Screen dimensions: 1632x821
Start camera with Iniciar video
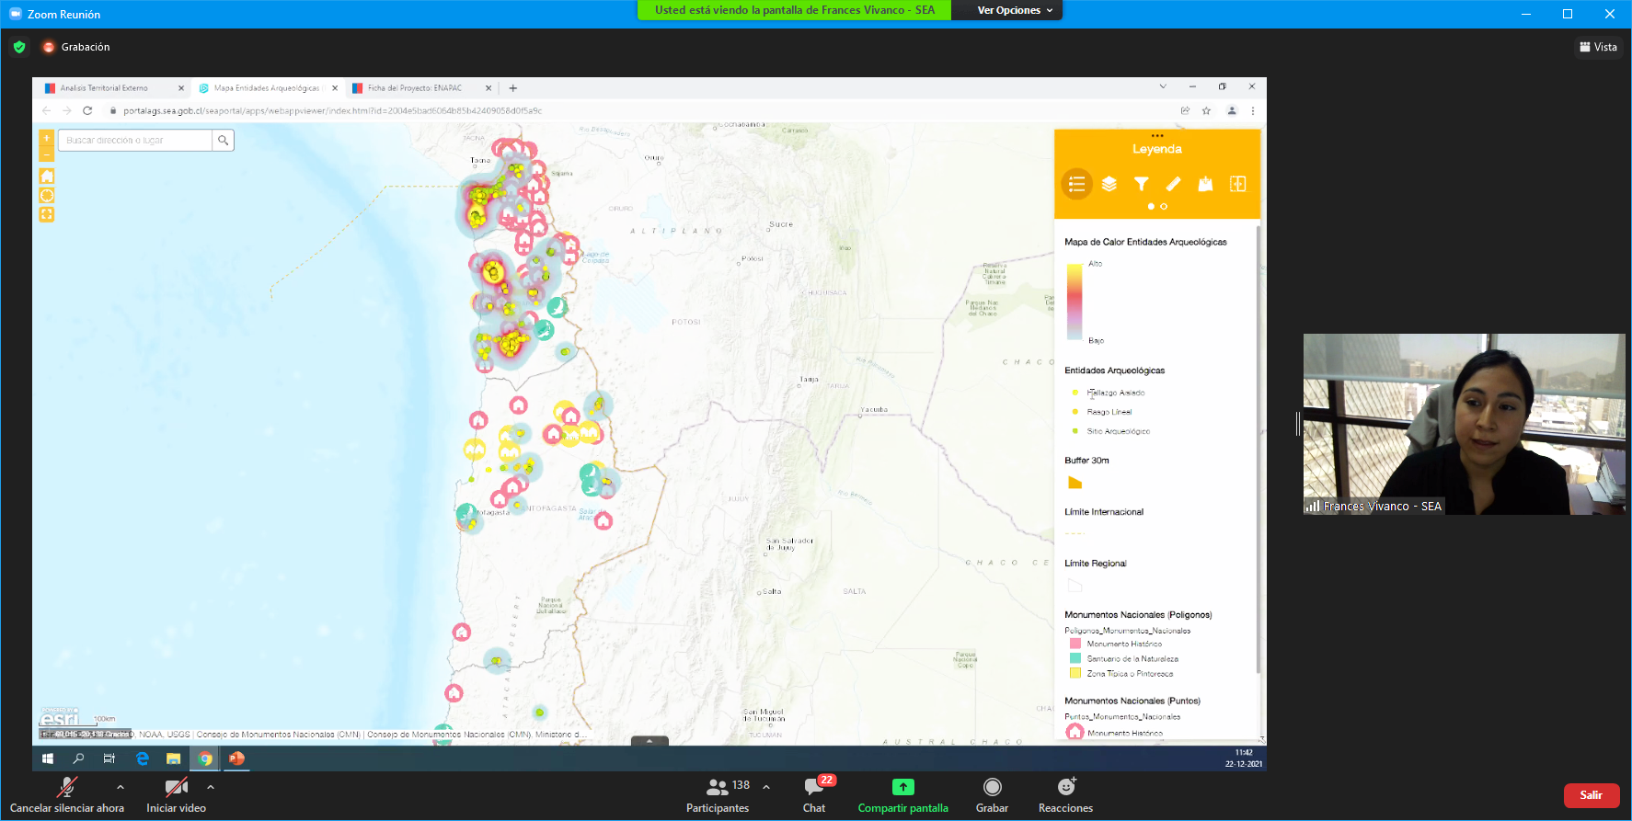(x=176, y=794)
